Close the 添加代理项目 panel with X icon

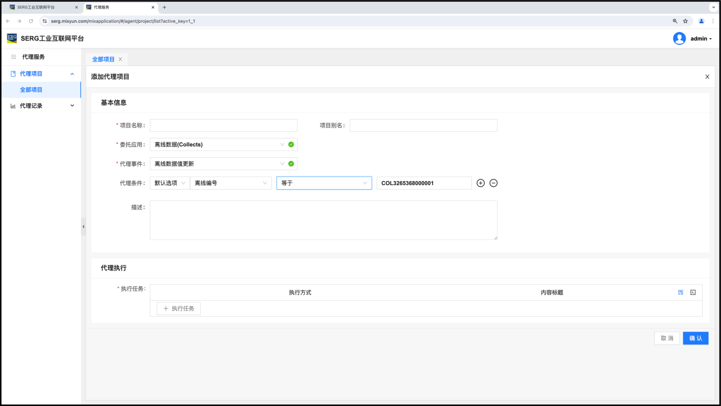click(707, 77)
